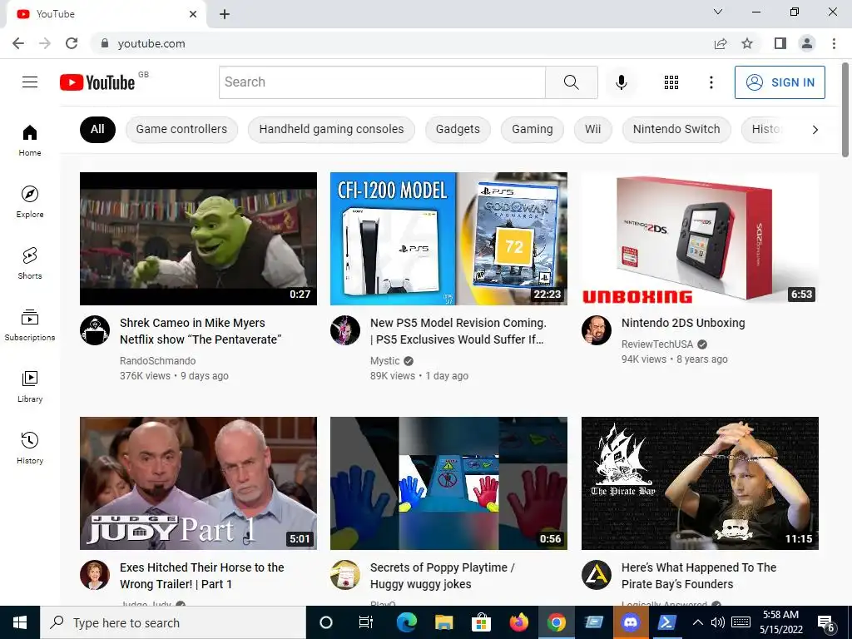
Task: Open Secrets of Poppy Playtime title
Action: pyautogui.click(x=443, y=576)
